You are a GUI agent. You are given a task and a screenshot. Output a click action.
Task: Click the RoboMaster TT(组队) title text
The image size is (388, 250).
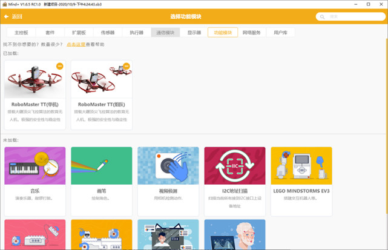(x=102, y=105)
